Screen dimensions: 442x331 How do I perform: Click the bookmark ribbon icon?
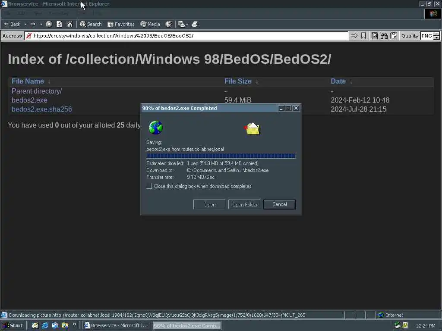pyautogui.click(x=363, y=36)
